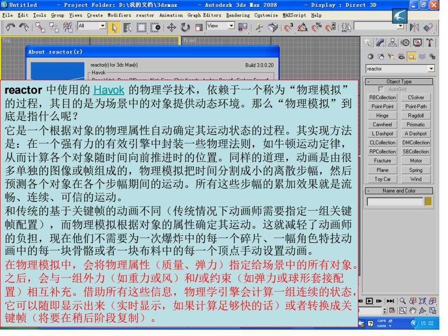Click the Pan View hand tool
The image size is (448, 336).
412,310
